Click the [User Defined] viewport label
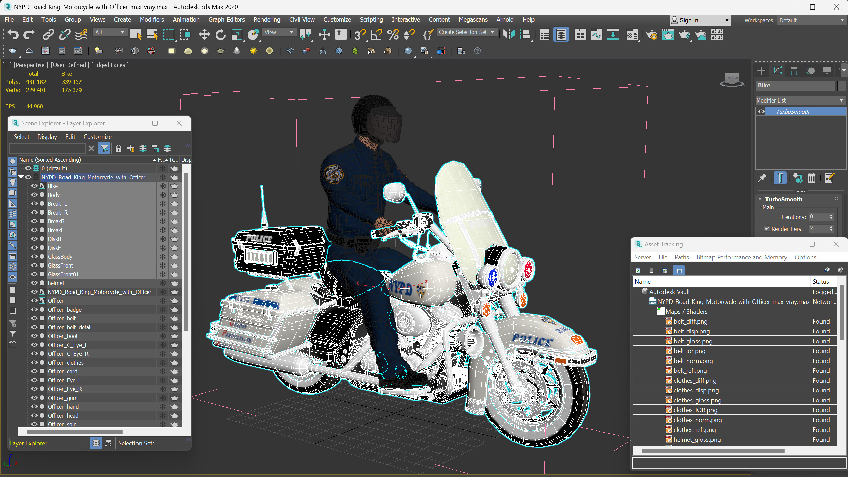The width and height of the screenshot is (848, 477). tap(70, 65)
